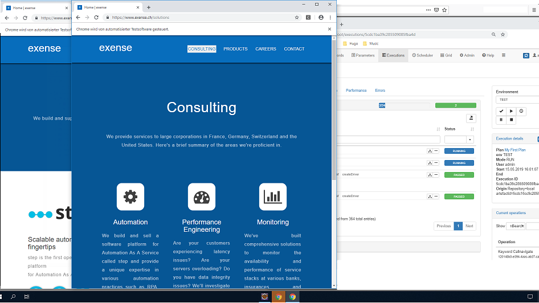Image resolution: width=539 pixels, height=303 pixels.
Task: Open the CAREERS menu item
Action: [266, 49]
